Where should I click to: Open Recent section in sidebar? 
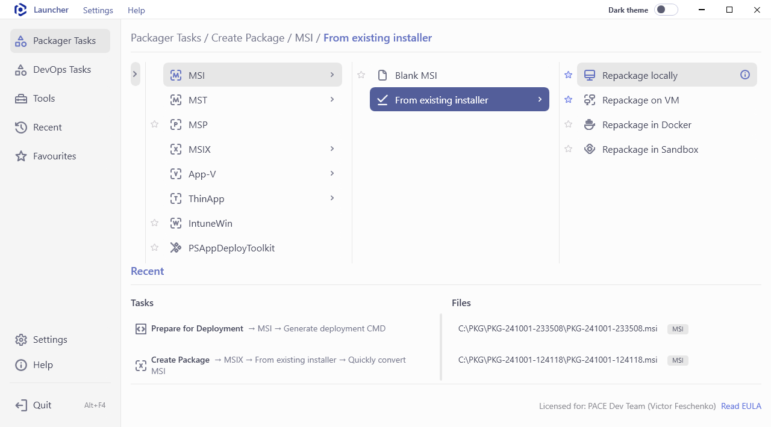point(60,127)
